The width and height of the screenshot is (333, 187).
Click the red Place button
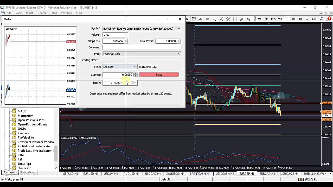tap(159, 75)
